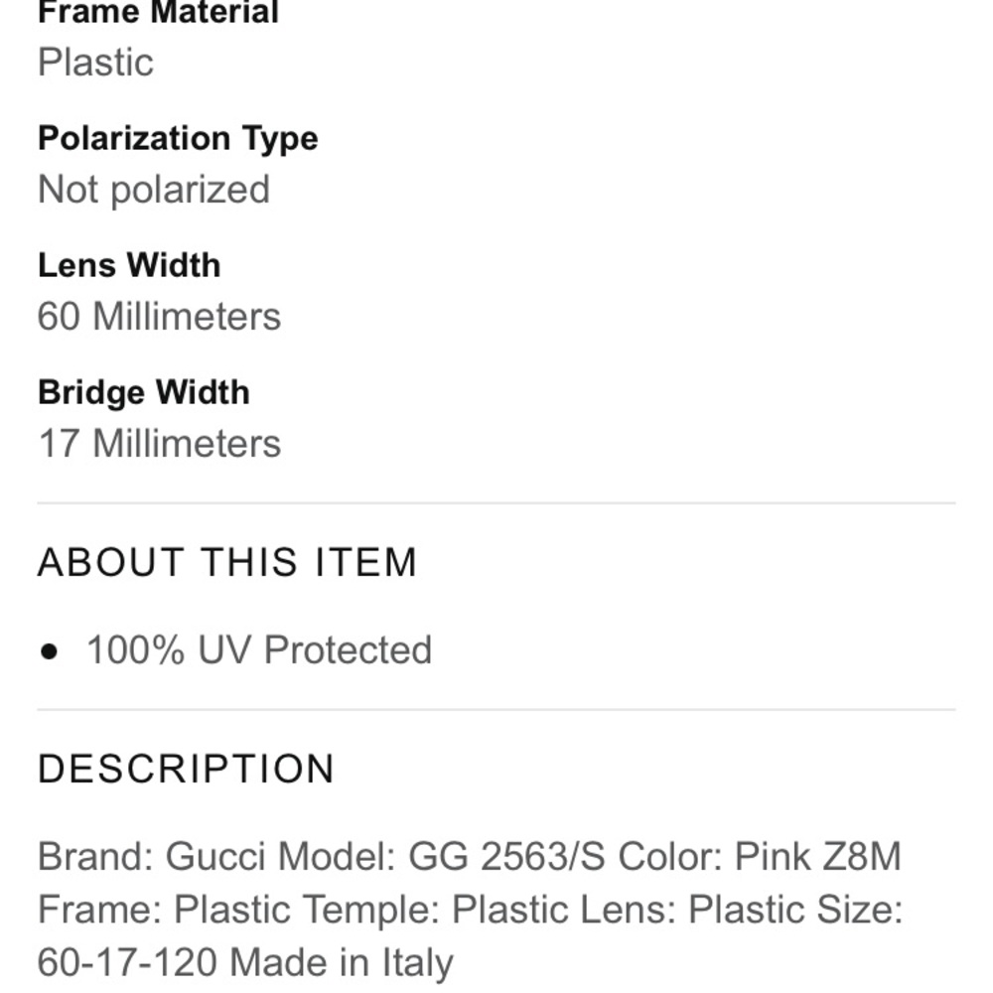
Task: Tap the DESCRIPTION heading
Action: tap(187, 769)
